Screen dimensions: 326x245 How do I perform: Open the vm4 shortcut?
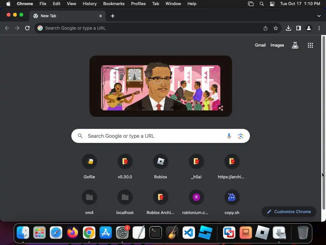click(x=89, y=203)
